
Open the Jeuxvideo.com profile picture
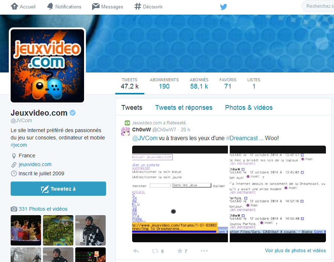click(47, 66)
